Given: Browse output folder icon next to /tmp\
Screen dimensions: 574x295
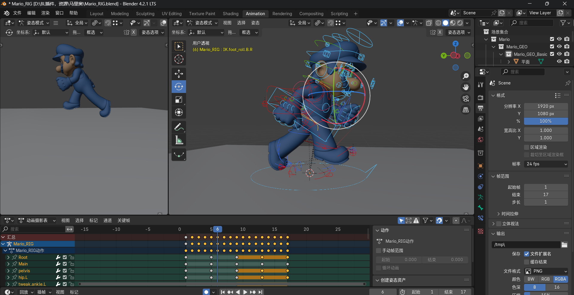Looking at the screenshot, I should click(x=564, y=245).
